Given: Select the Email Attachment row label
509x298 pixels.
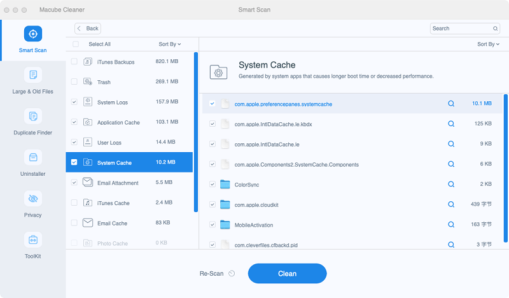Looking at the screenshot, I should [118, 183].
